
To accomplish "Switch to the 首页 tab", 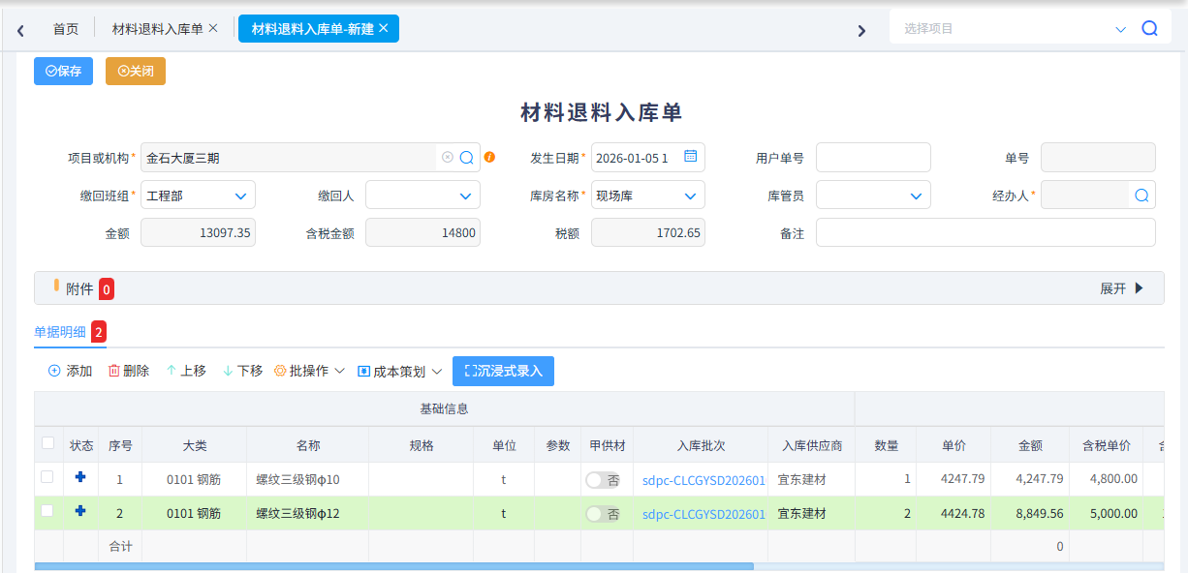I will coord(65,28).
